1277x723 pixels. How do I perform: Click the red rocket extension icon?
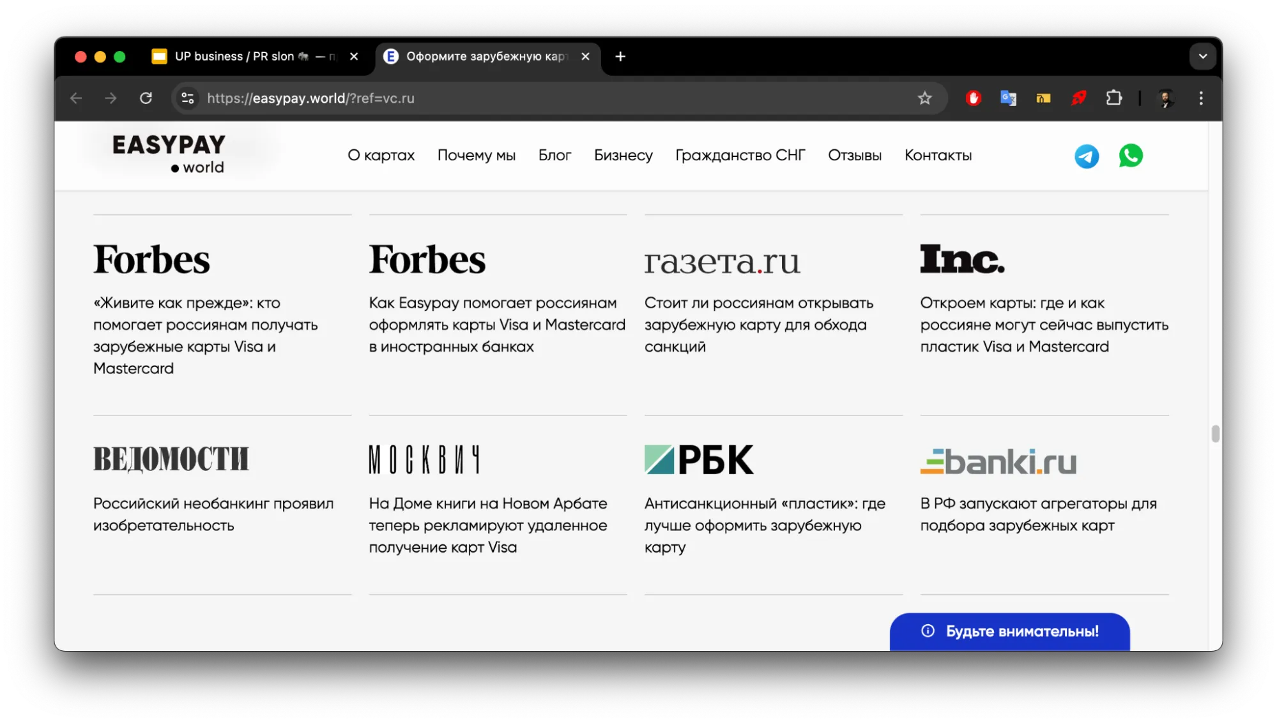pyautogui.click(x=1078, y=98)
